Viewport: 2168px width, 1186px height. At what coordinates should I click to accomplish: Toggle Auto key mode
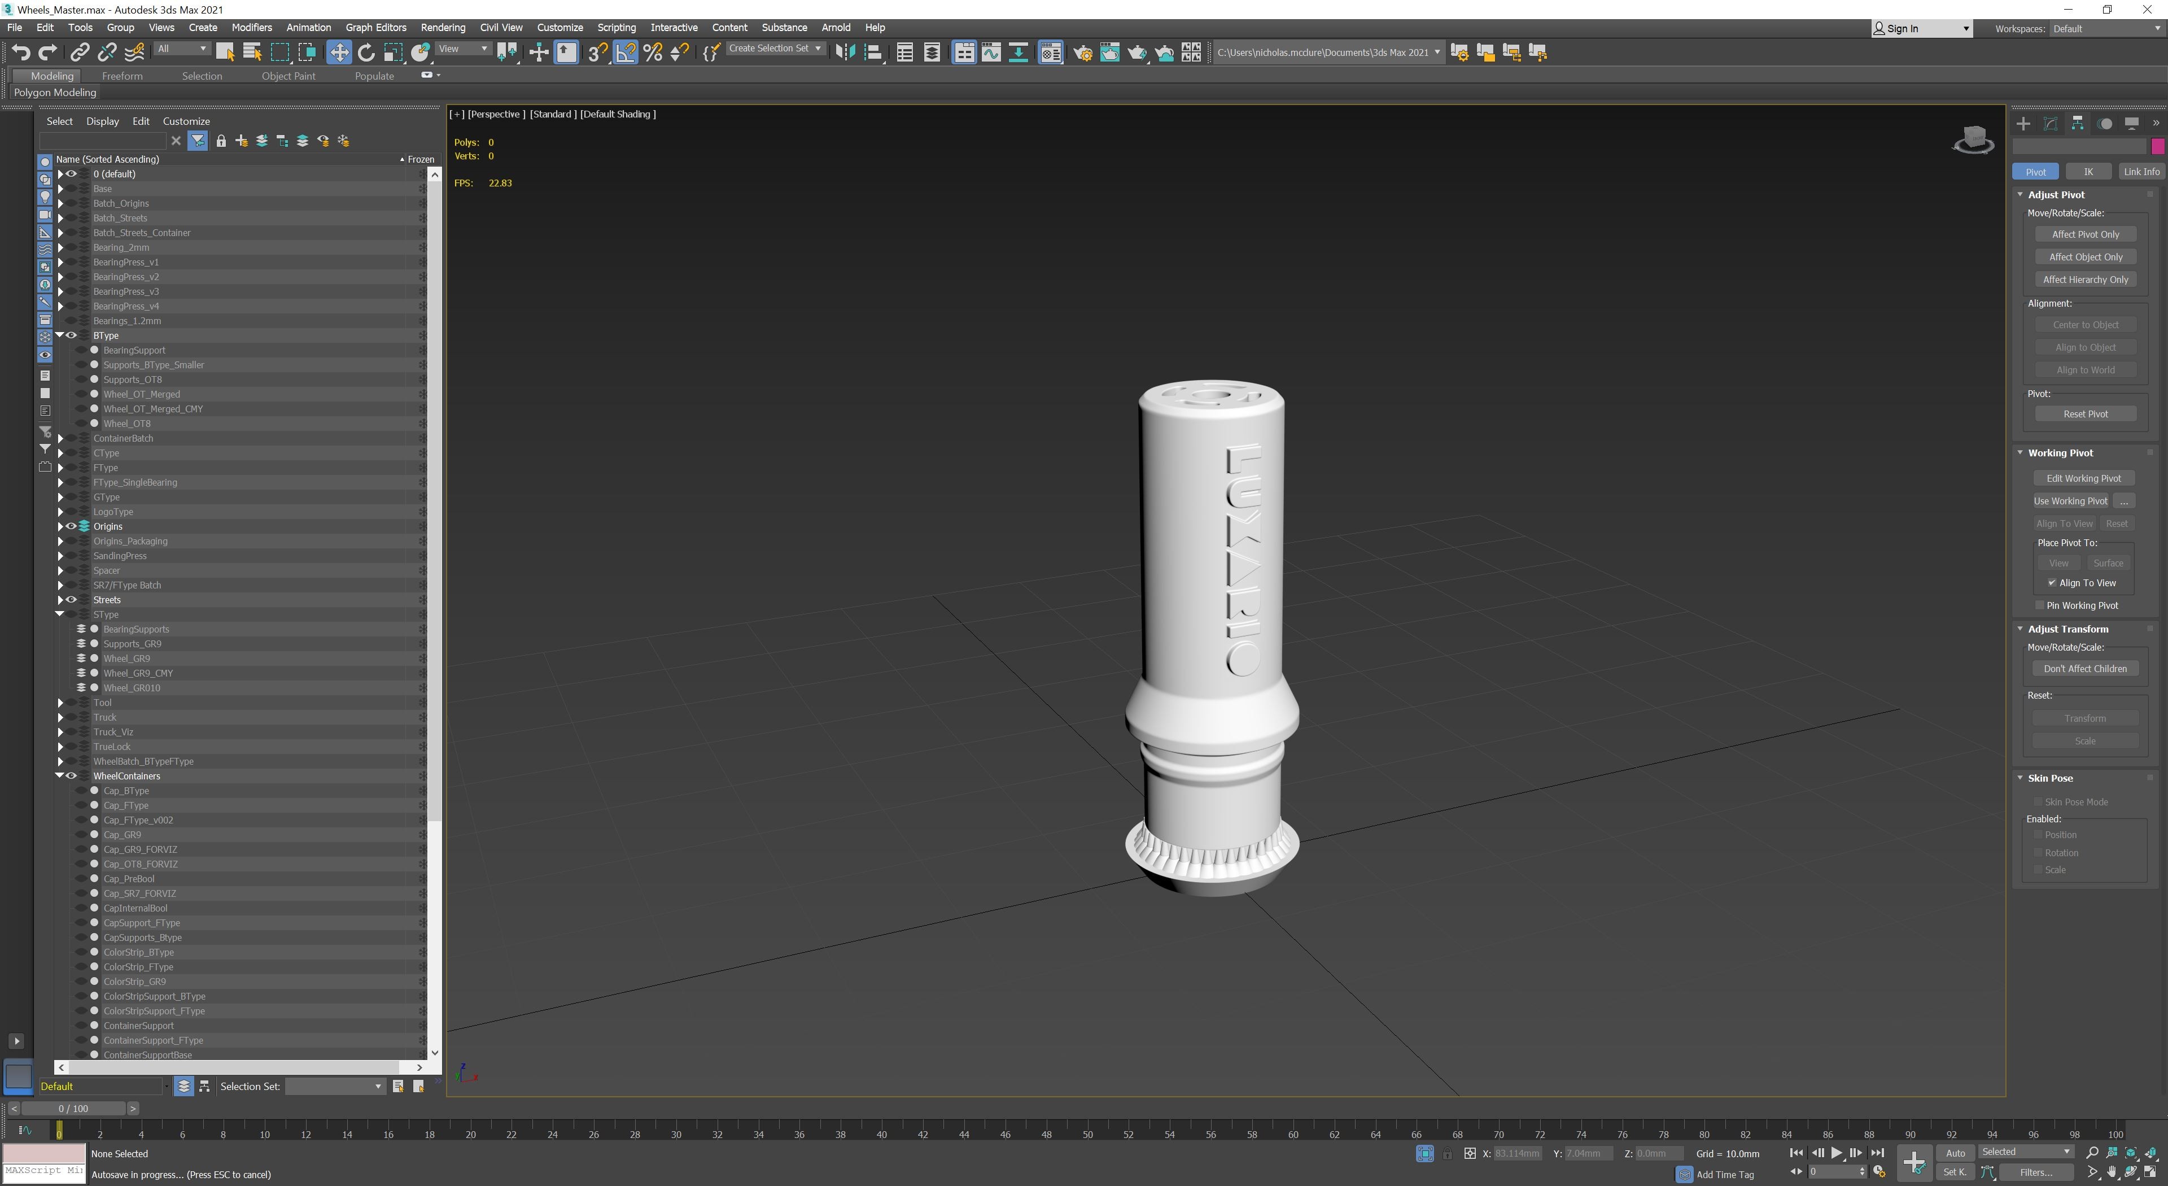click(x=1955, y=1153)
